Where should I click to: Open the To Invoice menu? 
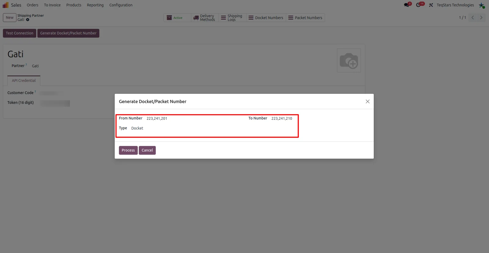[x=52, y=5]
